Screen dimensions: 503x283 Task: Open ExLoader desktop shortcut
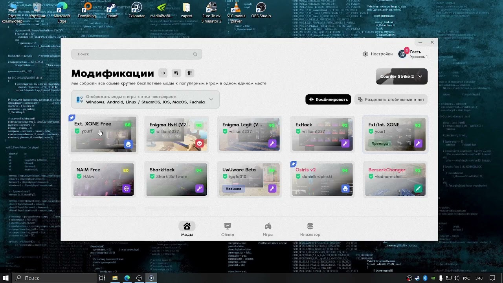136,11
